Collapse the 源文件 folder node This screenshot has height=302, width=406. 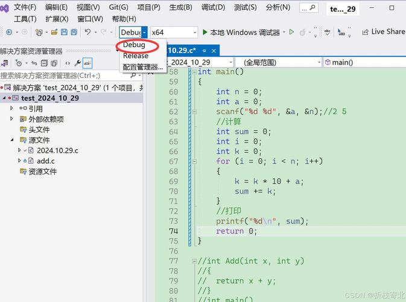[x=11, y=140]
